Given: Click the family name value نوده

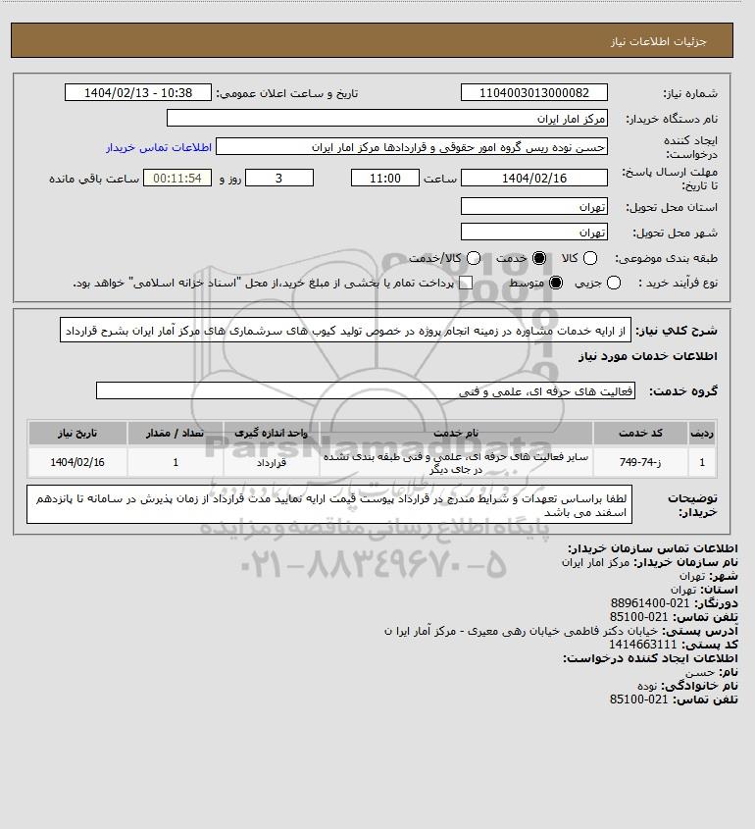Looking at the screenshot, I should [647, 686].
